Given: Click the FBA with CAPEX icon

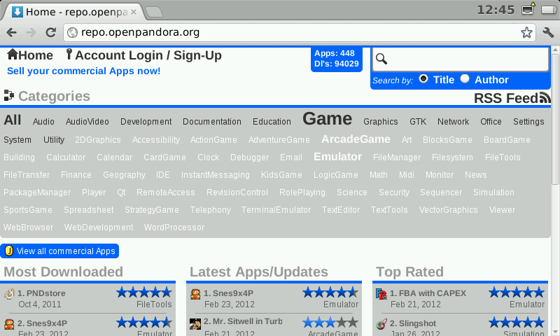Looking at the screenshot, I should pos(381,294).
